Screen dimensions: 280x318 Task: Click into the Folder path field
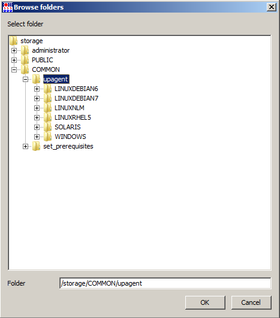tap(165, 283)
